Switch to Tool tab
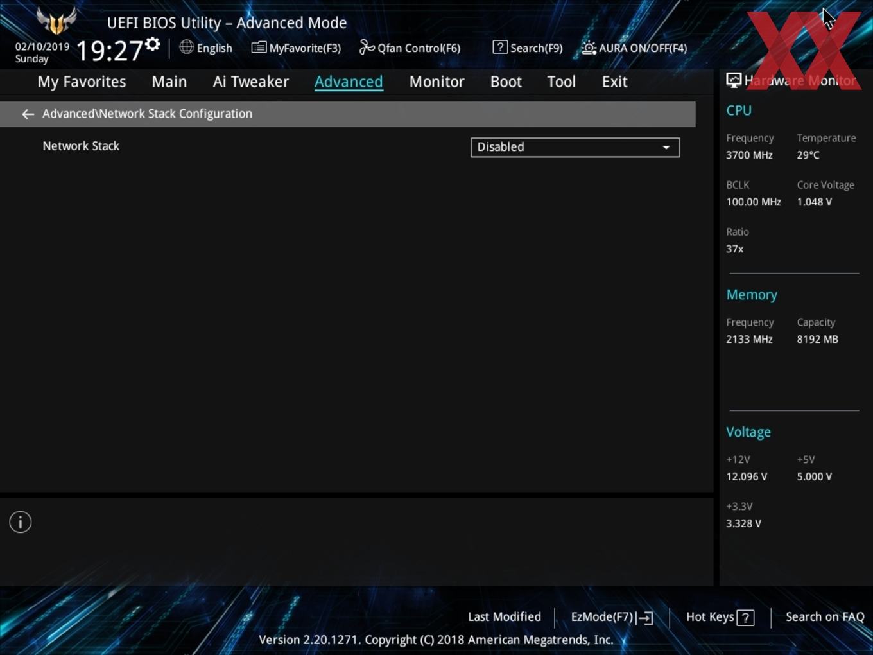Image resolution: width=873 pixels, height=655 pixels. pos(561,82)
